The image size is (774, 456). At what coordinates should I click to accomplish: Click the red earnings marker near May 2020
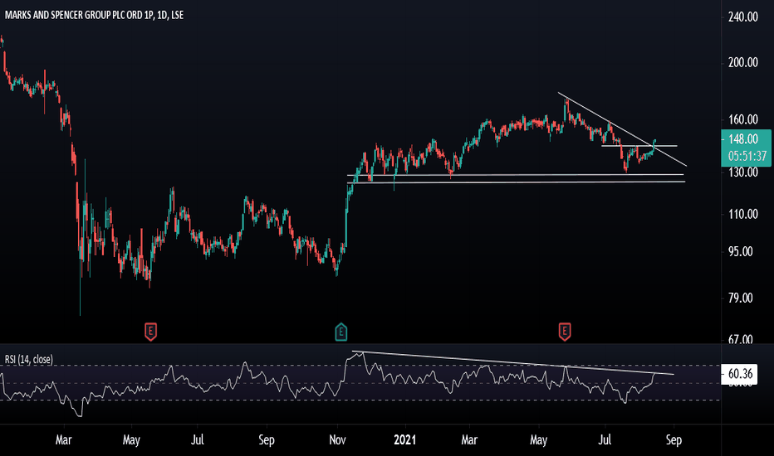150,332
